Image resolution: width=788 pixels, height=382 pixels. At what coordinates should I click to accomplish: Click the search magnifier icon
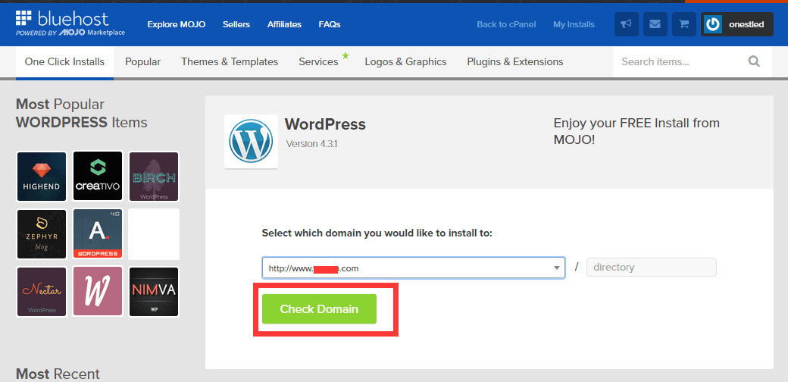click(754, 61)
